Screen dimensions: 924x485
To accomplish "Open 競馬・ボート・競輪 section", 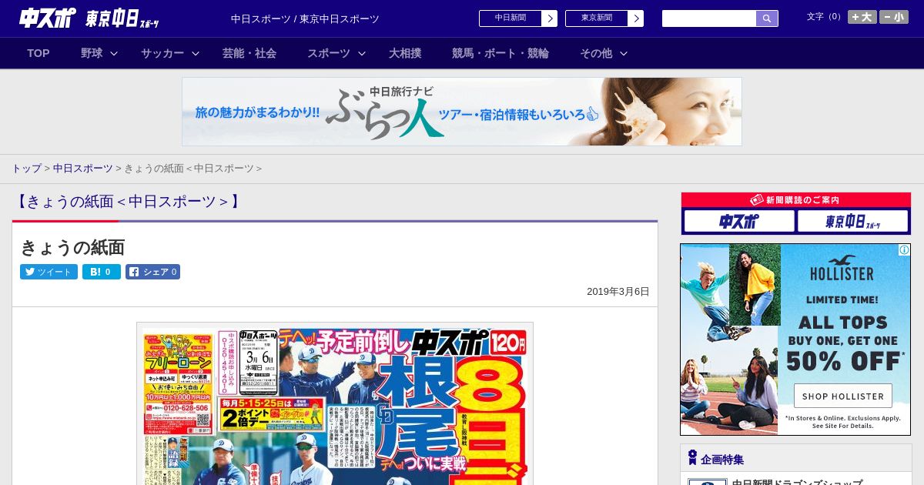I will (x=500, y=53).
